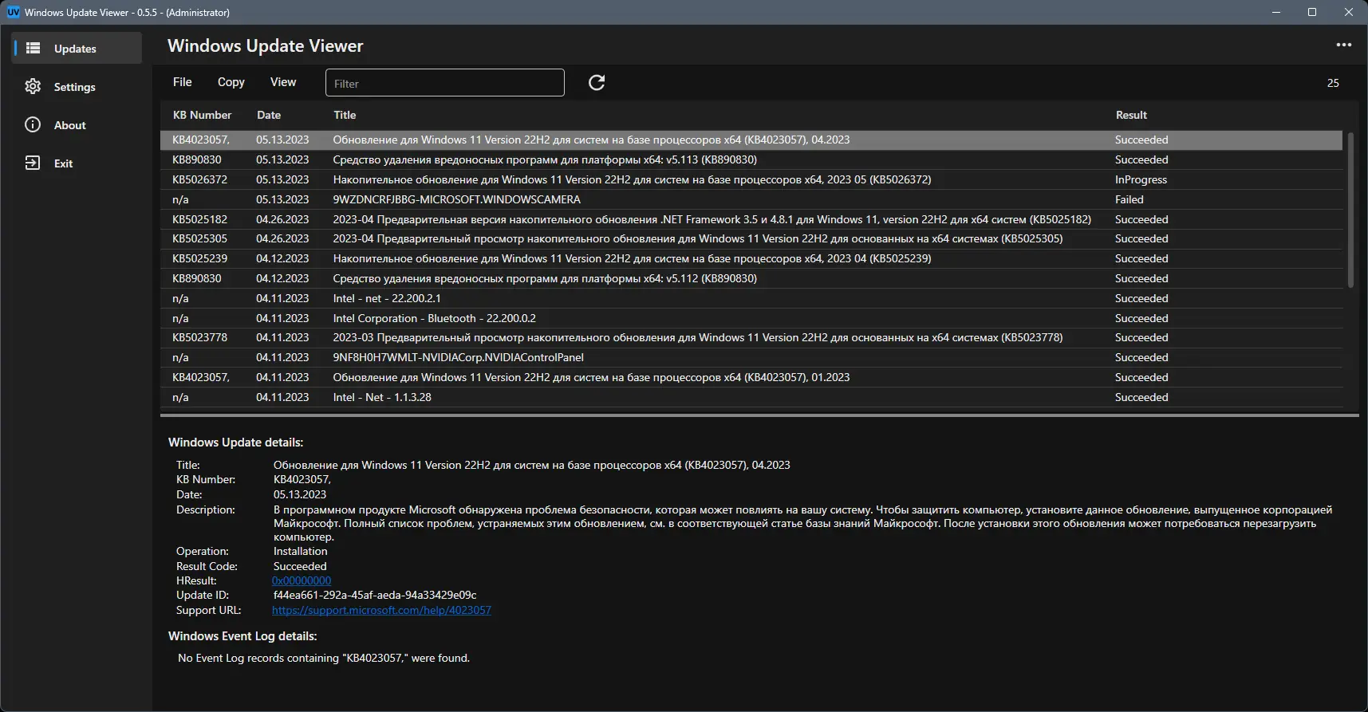Image resolution: width=1368 pixels, height=712 pixels.
Task: Open the three-dots more options menu
Action: 1343,45
